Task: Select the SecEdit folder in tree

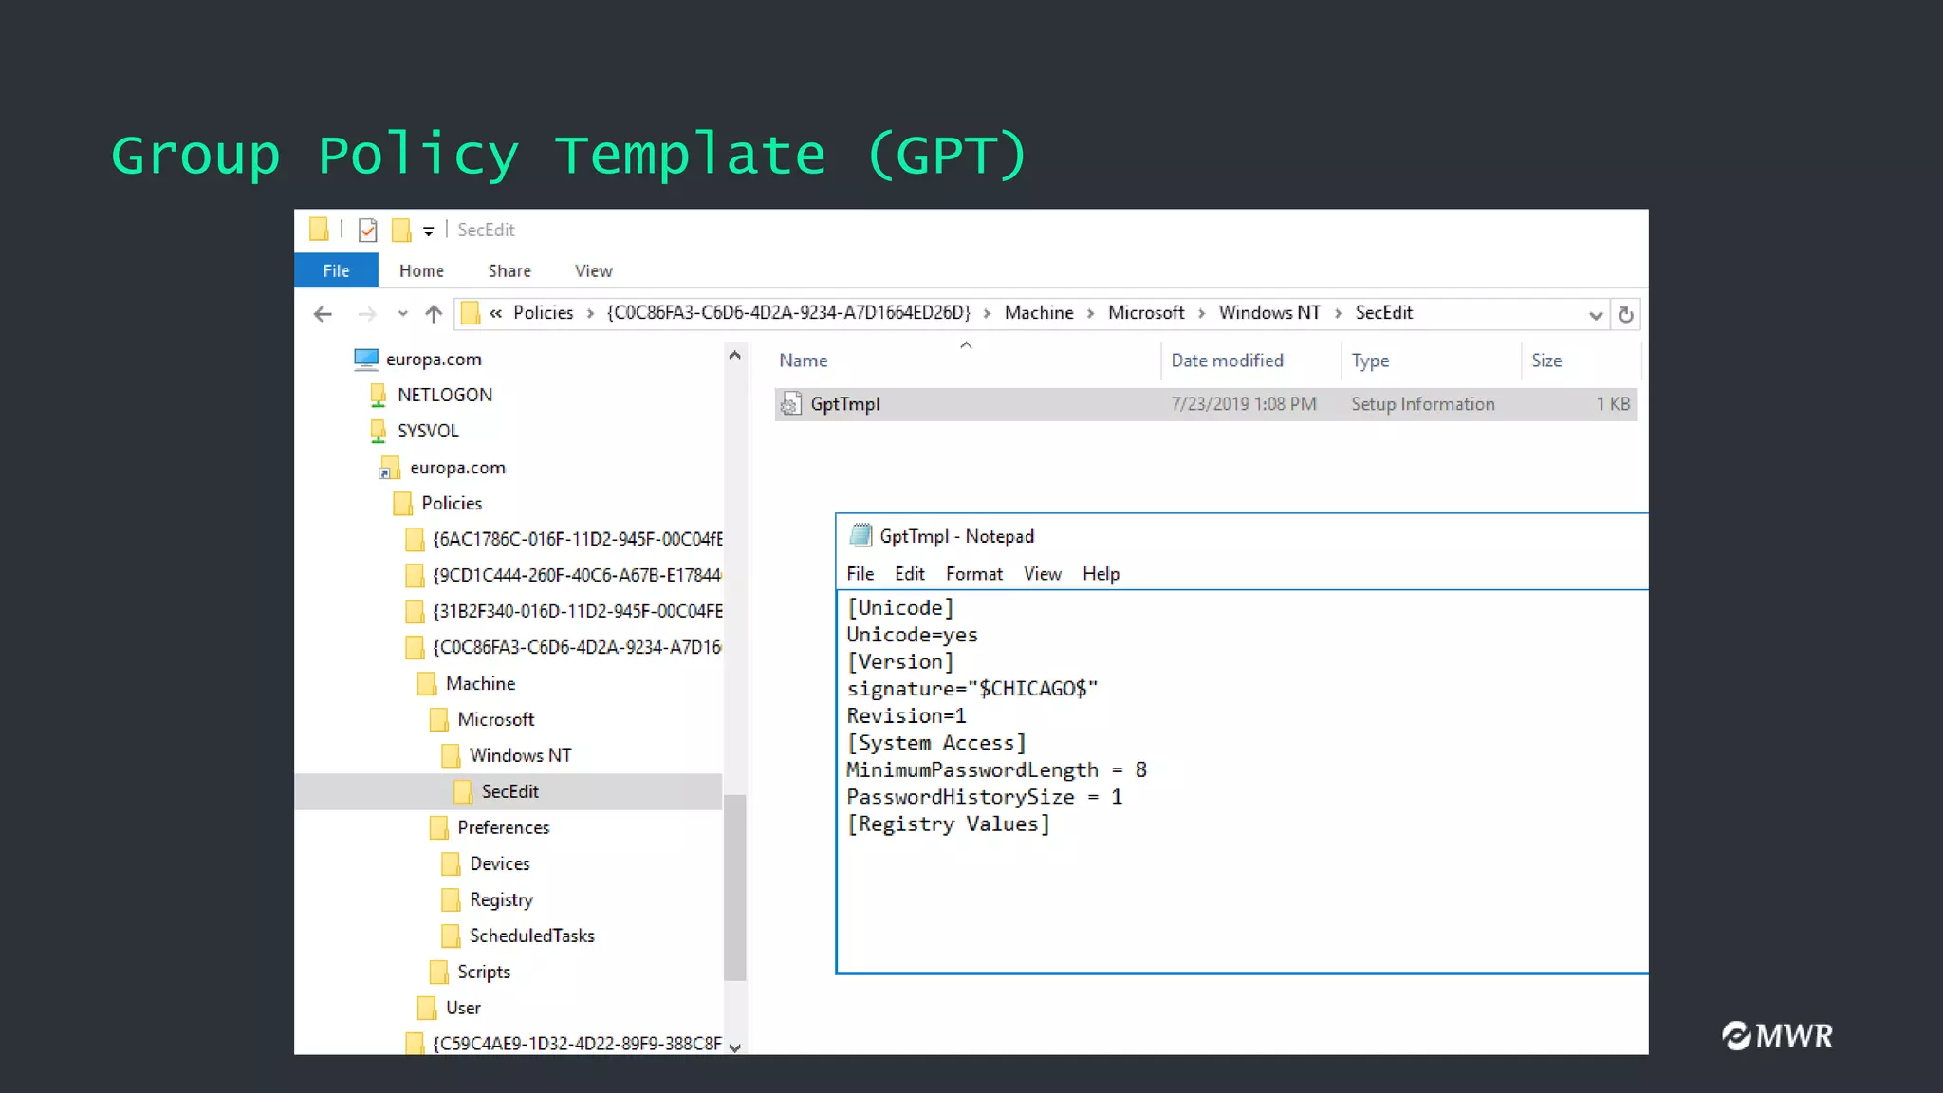Action: tap(509, 791)
